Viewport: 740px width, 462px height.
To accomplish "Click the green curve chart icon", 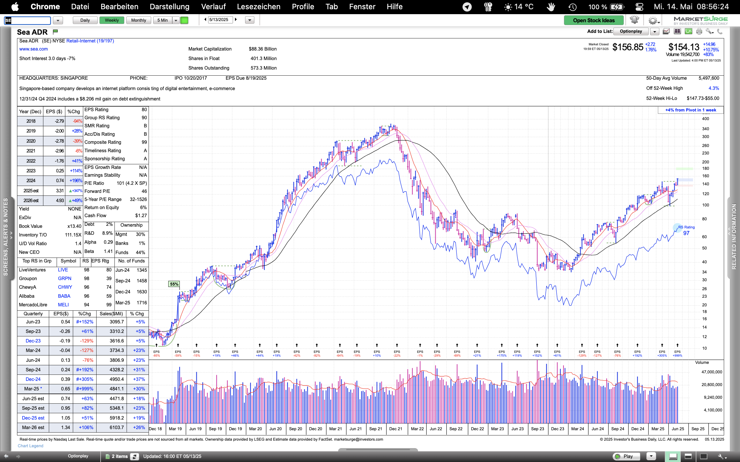I will coord(688,31).
